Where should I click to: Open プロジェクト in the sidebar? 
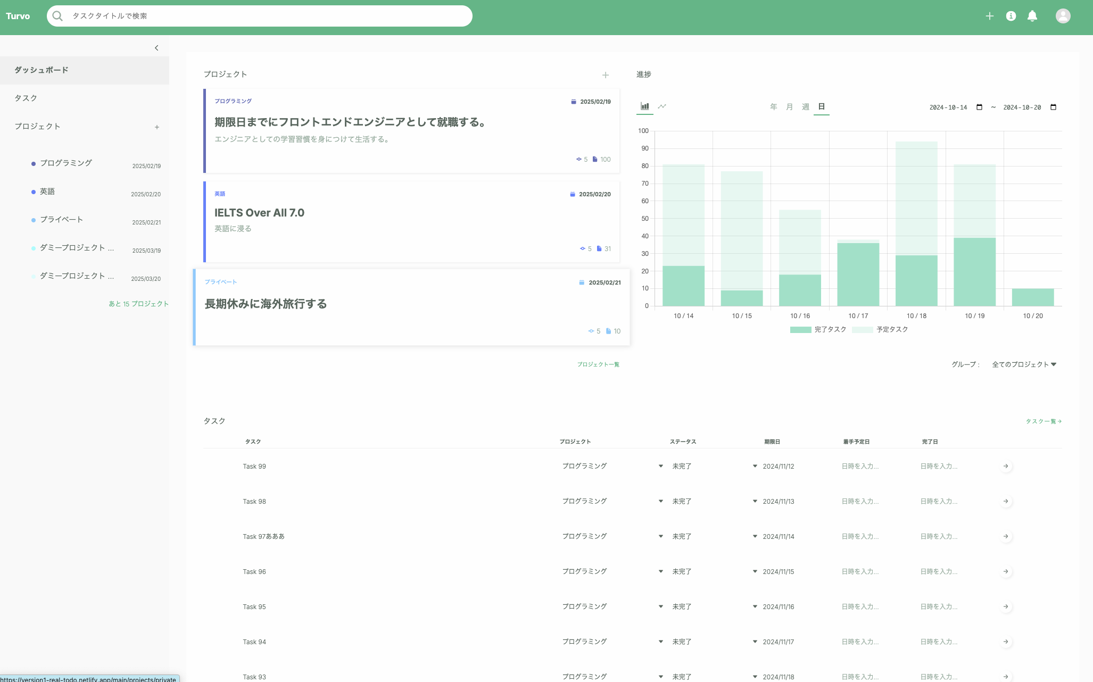[37, 127]
